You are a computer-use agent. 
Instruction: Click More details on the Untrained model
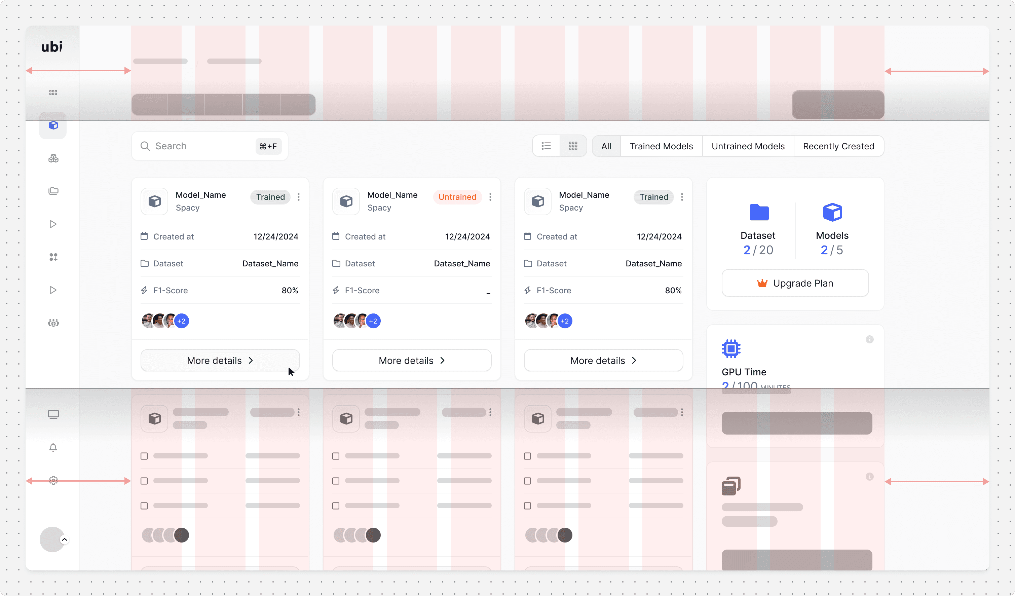coord(411,361)
